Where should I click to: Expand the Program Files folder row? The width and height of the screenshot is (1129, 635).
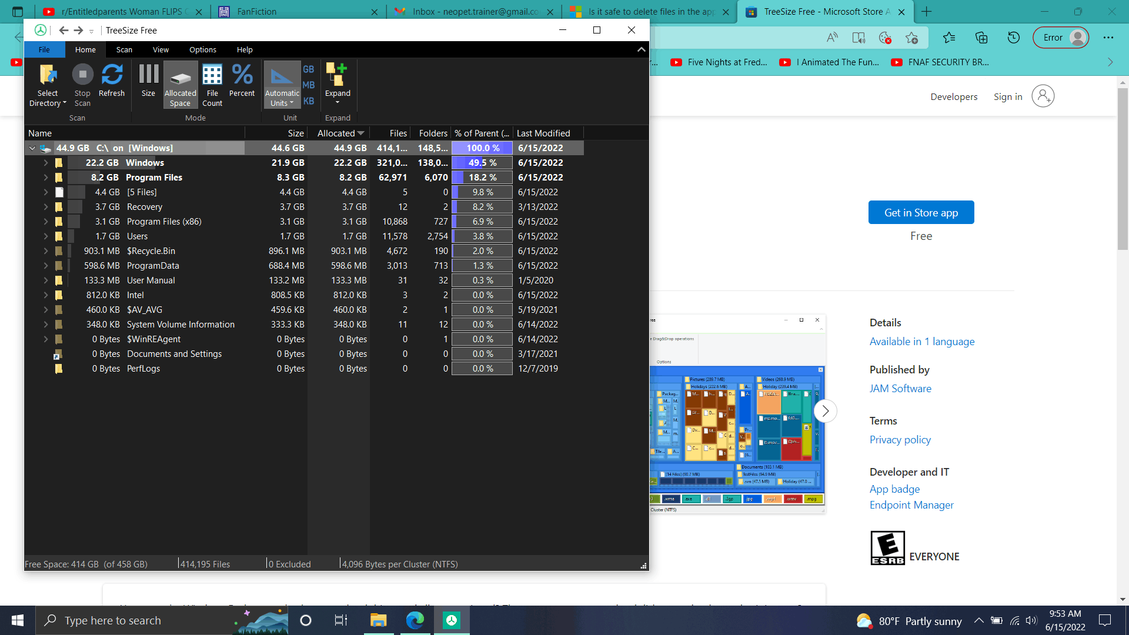46,178
